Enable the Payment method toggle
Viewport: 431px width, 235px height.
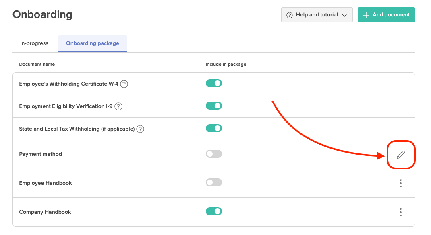tap(213, 154)
